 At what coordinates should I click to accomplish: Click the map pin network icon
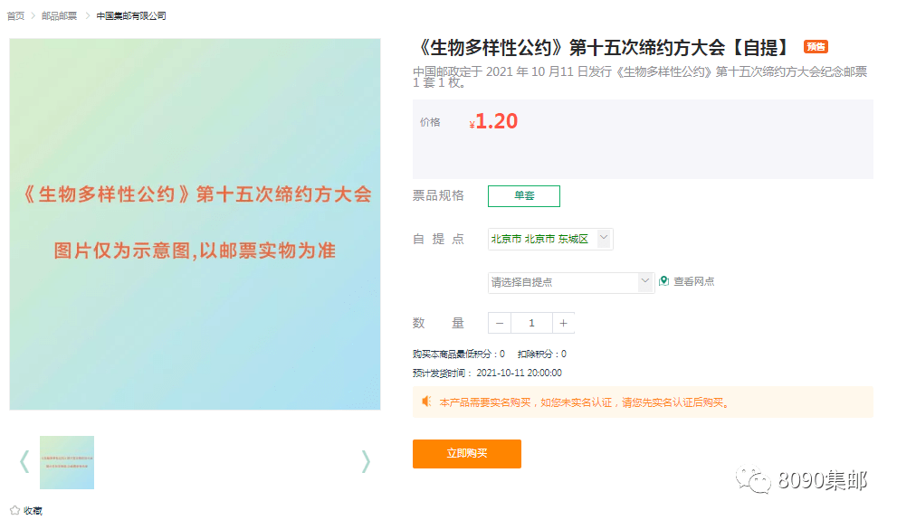[663, 281]
